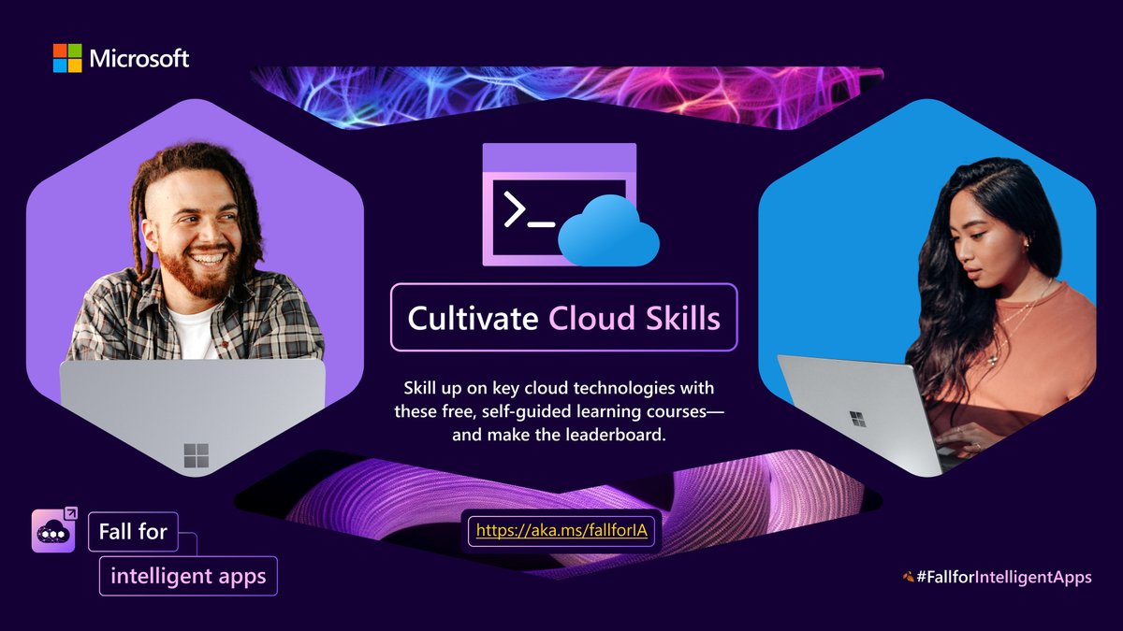
Task: Select the cloud shell terminal icon
Action: coord(569,205)
